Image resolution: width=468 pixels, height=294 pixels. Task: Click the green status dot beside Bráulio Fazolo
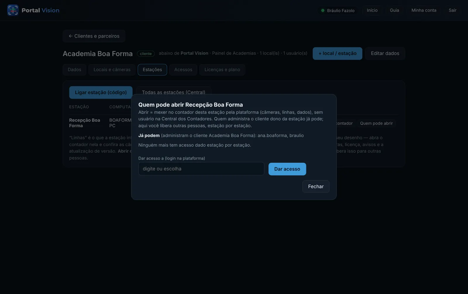[323, 11]
